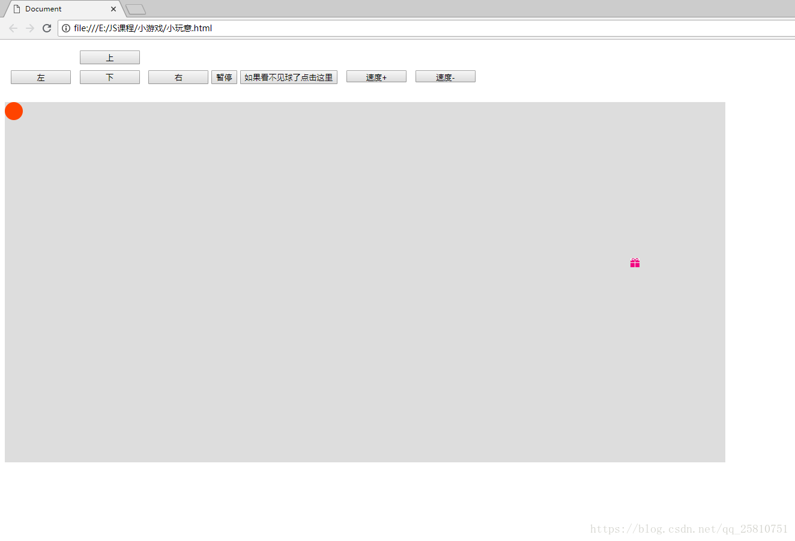Decrease speed with 速度- button
Screen dimensions: 795x541
click(446, 77)
